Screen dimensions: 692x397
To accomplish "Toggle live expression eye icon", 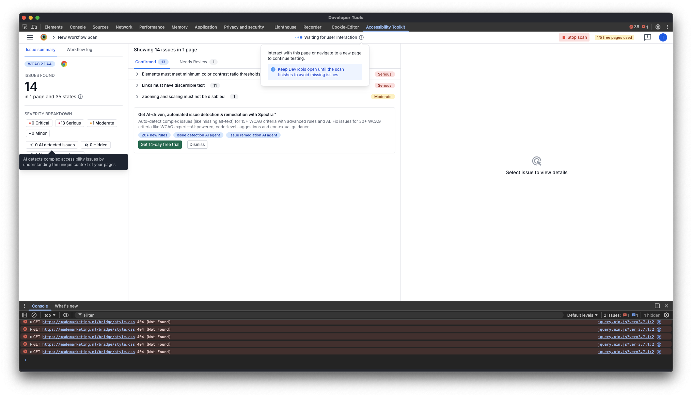I will click(66, 315).
